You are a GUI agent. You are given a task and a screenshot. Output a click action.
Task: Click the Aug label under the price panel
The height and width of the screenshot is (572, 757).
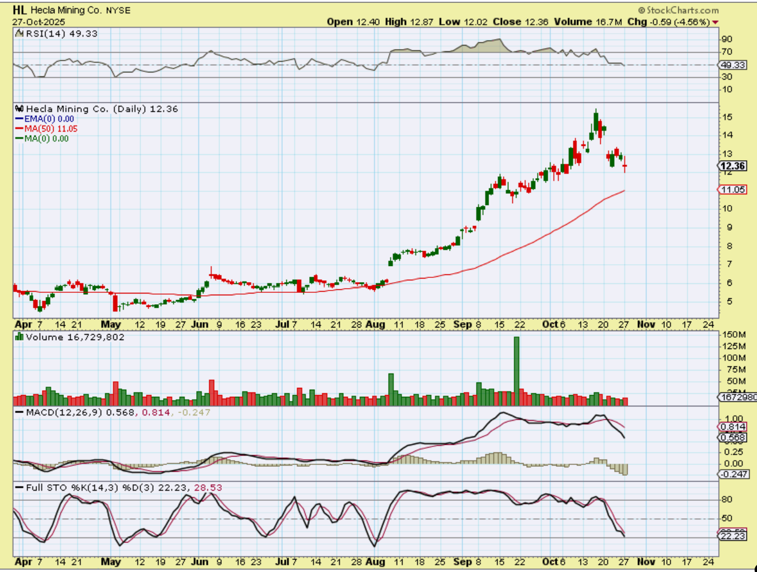point(375,325)
